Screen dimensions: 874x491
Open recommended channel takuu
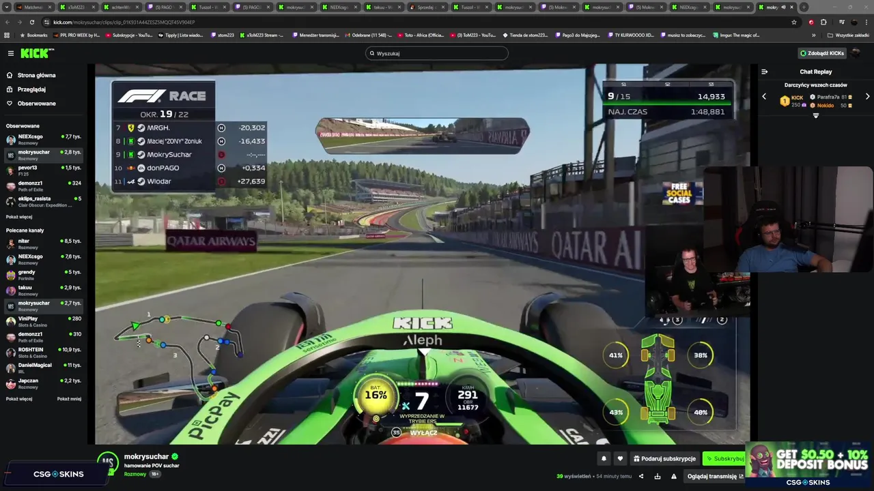pyautogui.click(x=43, y=291)
